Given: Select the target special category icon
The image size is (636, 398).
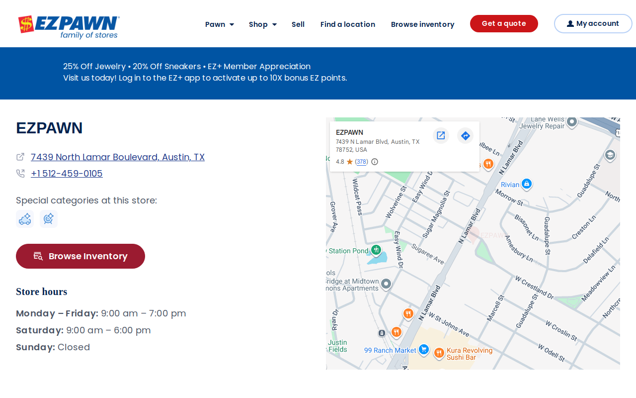Looking at the screenshot, I should 49,219.
